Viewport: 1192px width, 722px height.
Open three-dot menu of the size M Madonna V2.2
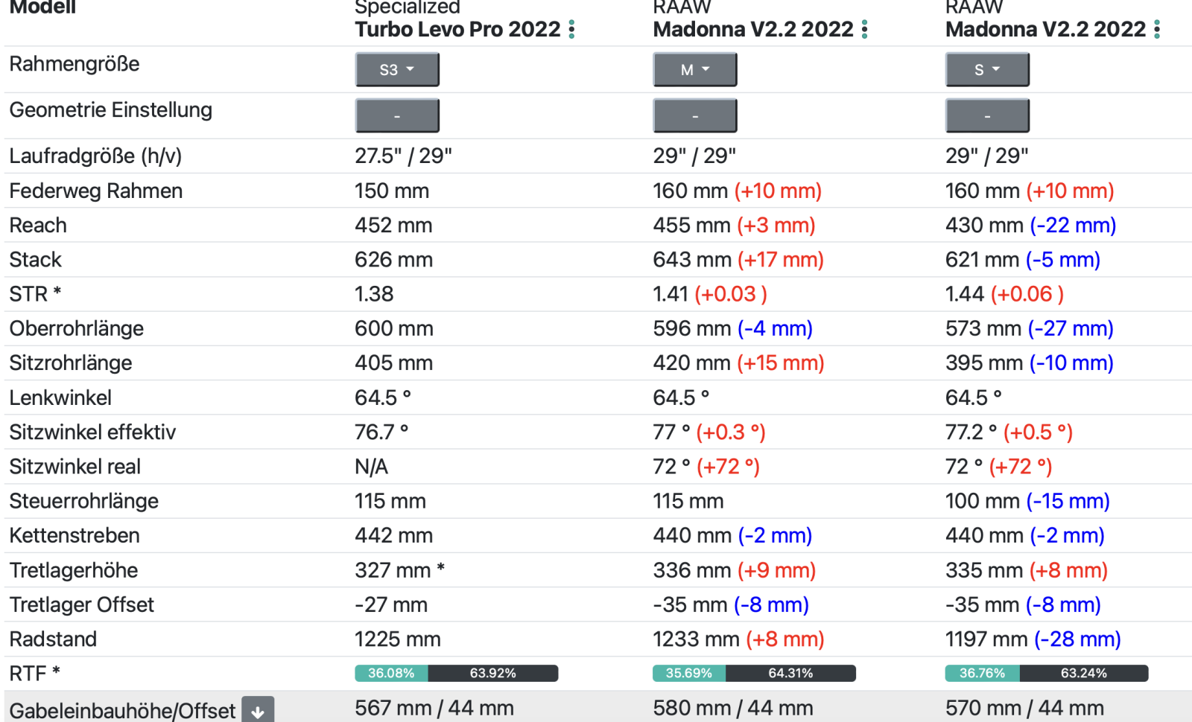tap(864, 30)
